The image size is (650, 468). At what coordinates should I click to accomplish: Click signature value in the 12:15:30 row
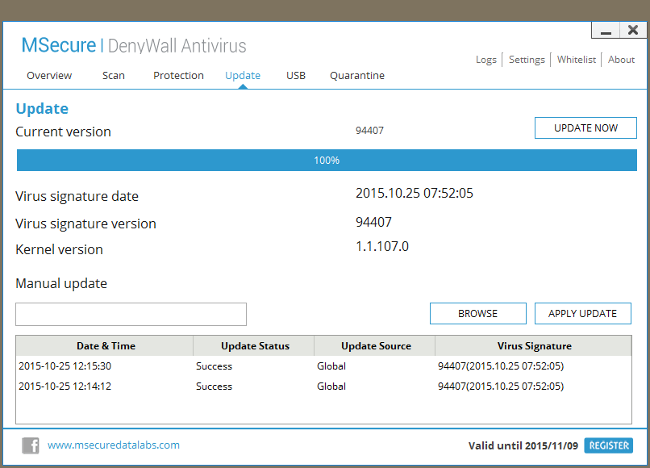[x=501, y=366]
